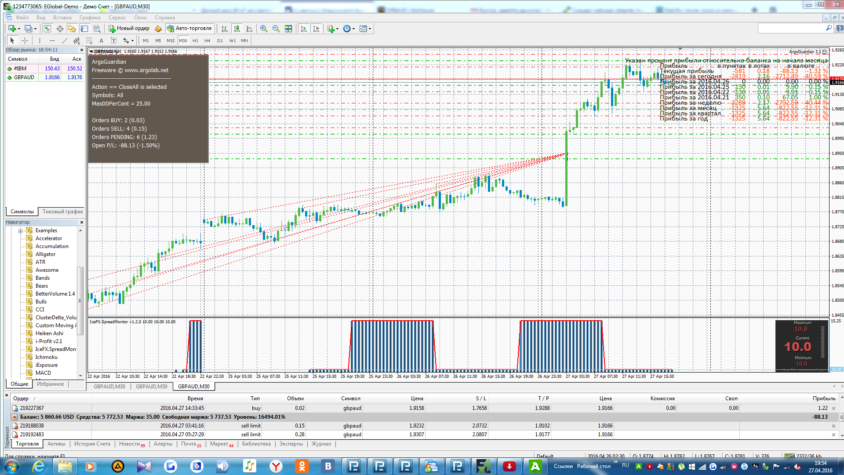844x475 pixels.
Task: Switch the chart to bar chart mode
Action: (225, 29)
